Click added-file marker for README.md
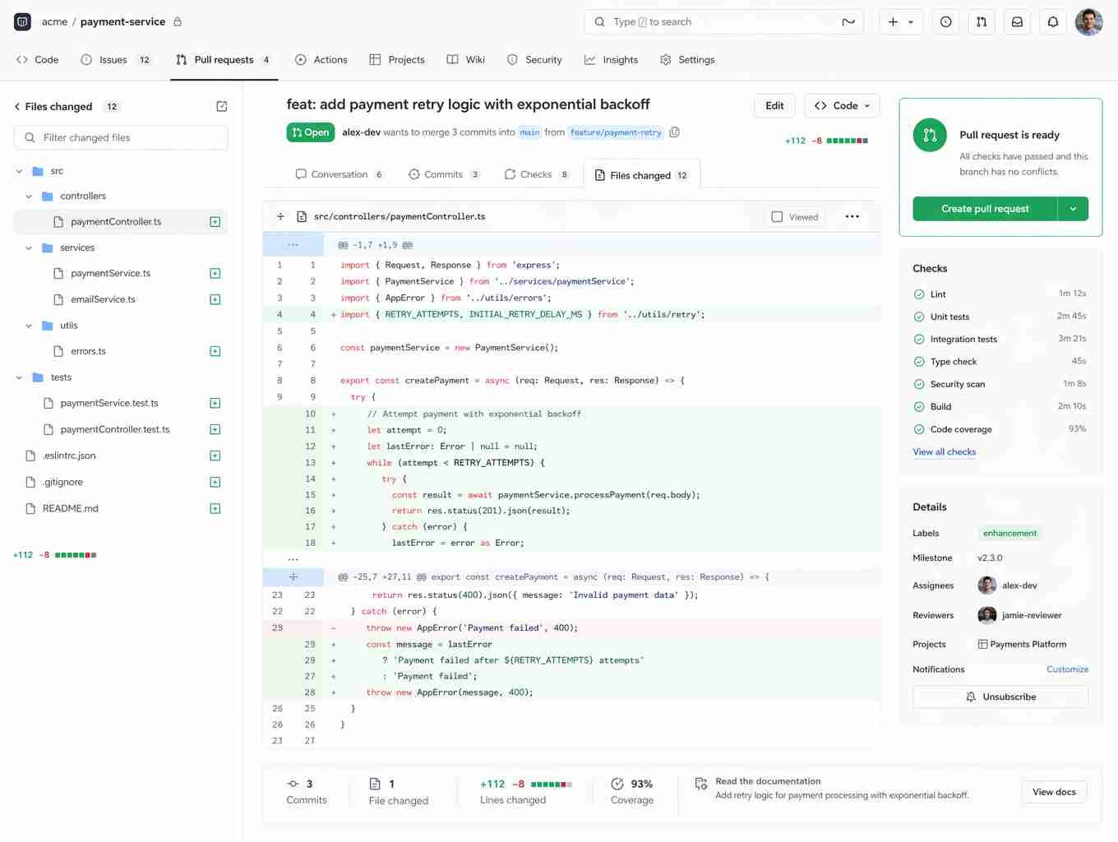This screenshot has height=842, width=1118. click(x=215, y=509)
